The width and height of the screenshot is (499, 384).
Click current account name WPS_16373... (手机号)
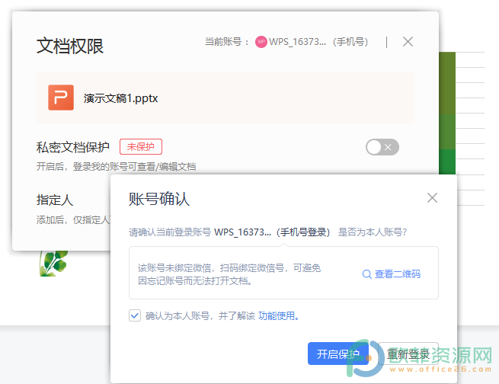point(318,42)
